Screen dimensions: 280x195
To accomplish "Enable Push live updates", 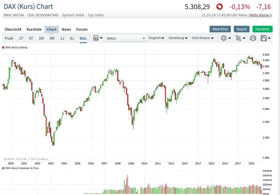I will pyautogui.click(x=9, y=38).
